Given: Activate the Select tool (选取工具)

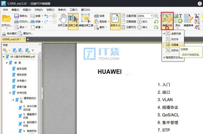Looking at the screenshot, I should click(73, 22).
